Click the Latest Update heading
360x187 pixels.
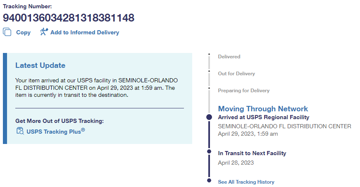pyautogui.click(x=40, y=65)
